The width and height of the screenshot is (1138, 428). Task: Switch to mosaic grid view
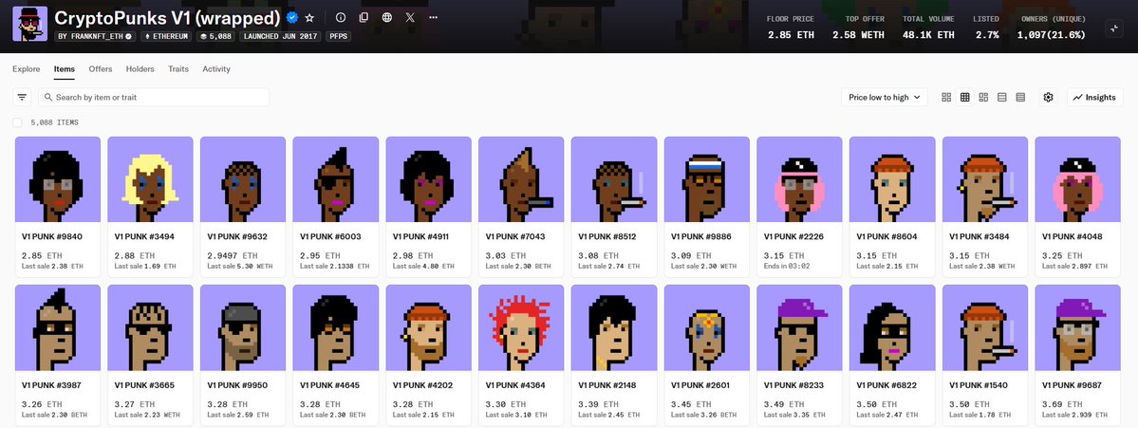point(983,97)
